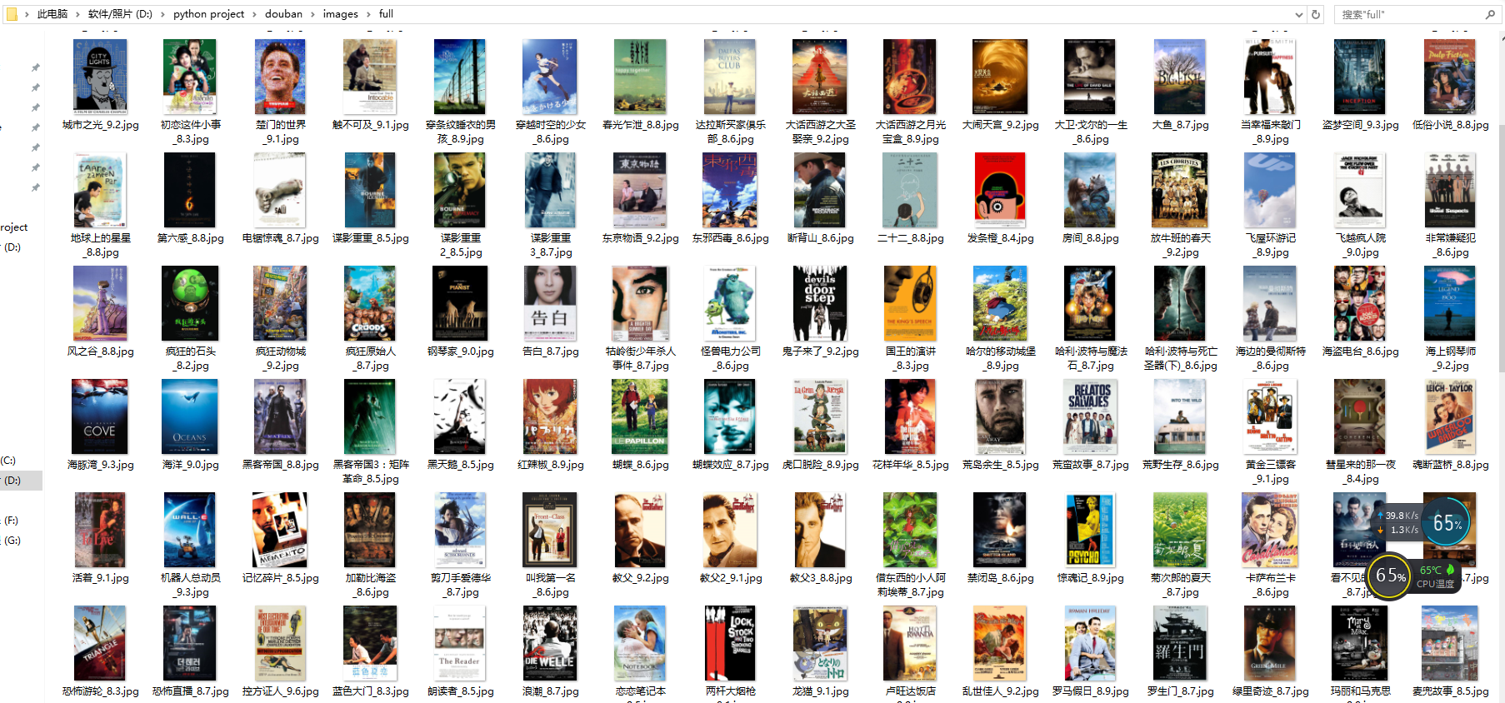This screenshot has width=1505, height=703.
Task: Select 触不可及_9.1.jpg poster
Action: (370, 77)
